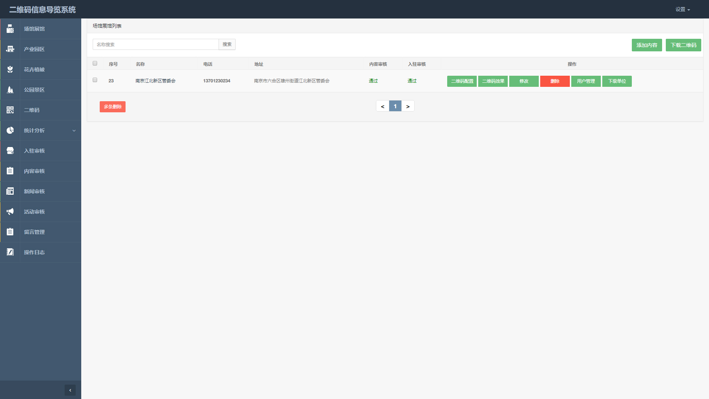Go to next page with > button
The width and height of the screenshot is (709, 399).
(x=408, y=106)
